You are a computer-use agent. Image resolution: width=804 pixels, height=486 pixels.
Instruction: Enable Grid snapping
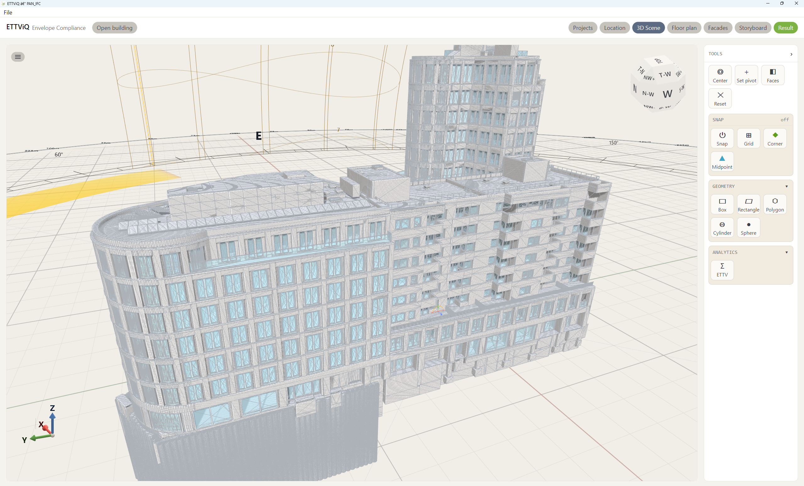coord(748,138)
